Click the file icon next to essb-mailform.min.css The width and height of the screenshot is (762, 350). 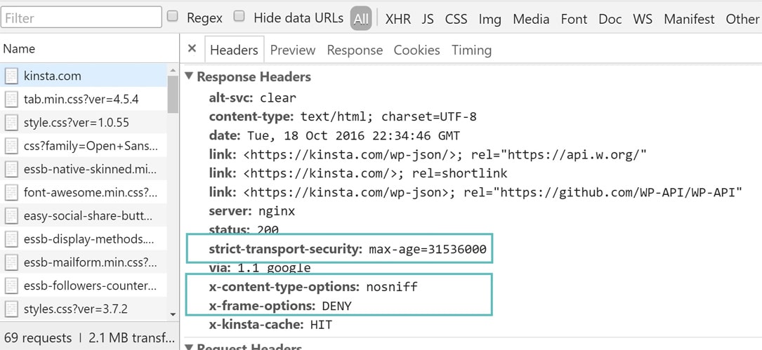click(11, 262)
